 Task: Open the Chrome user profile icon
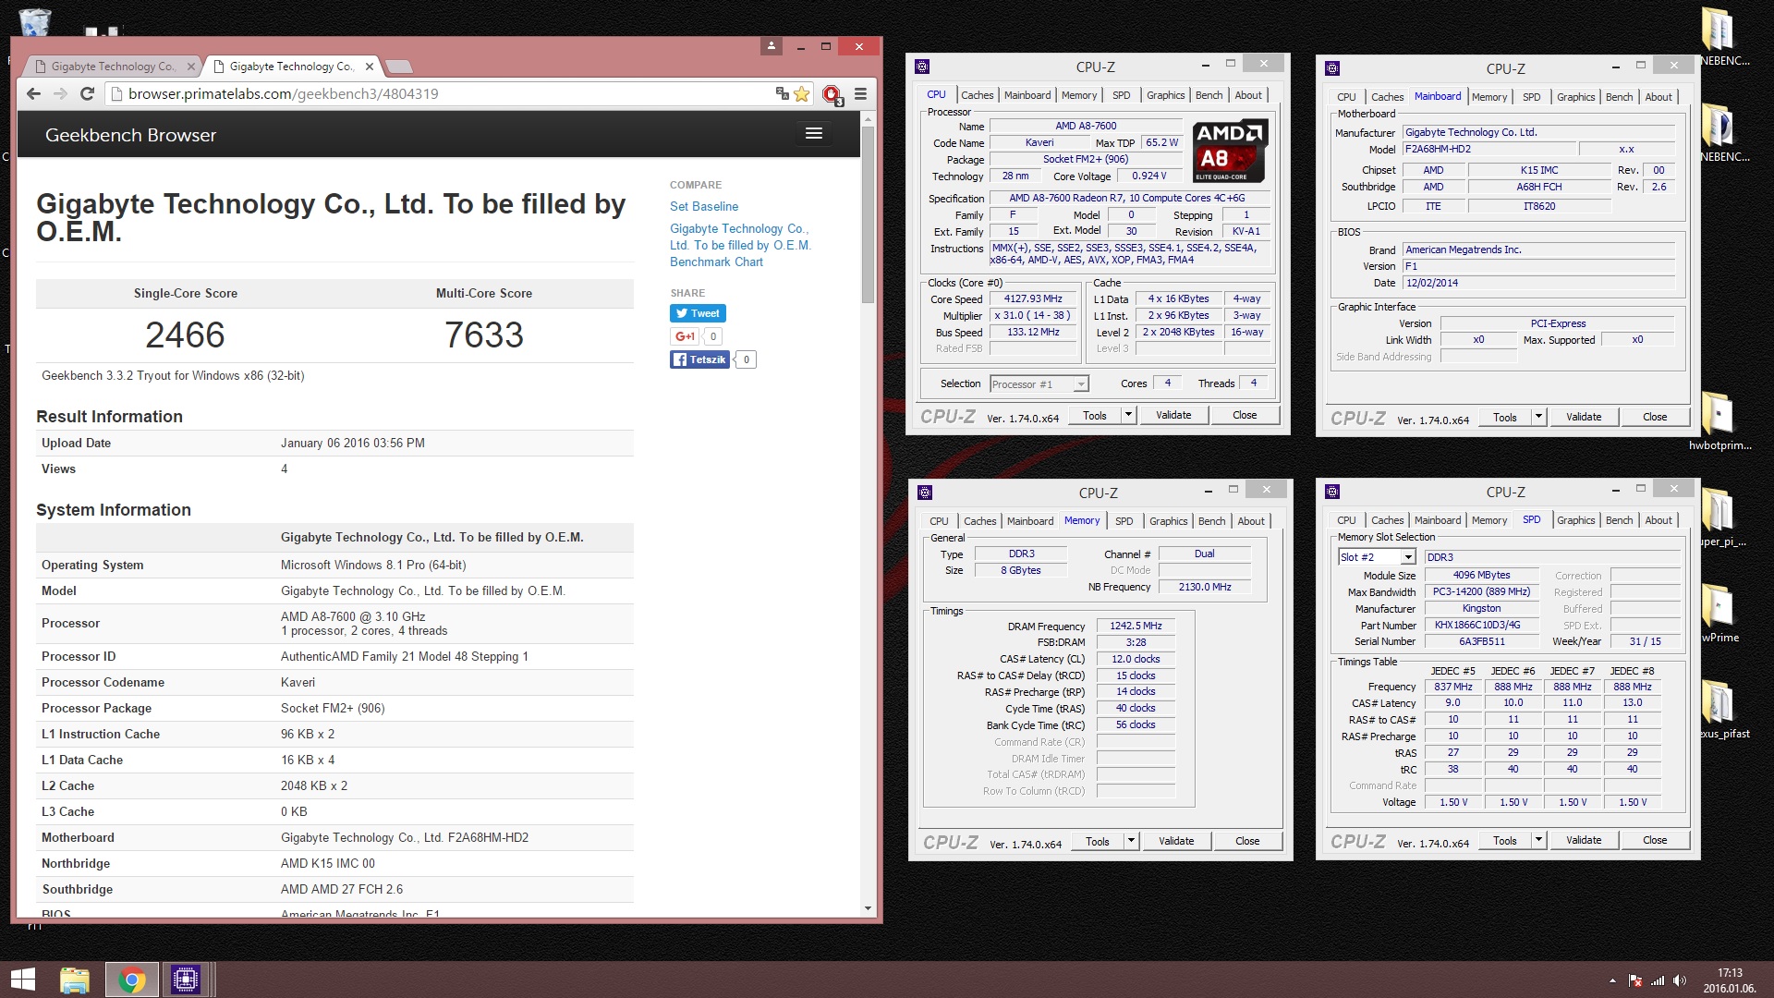click(772, 45)
